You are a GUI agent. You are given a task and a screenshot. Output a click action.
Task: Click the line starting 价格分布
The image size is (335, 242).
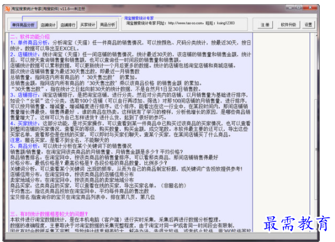click(89, 163)
